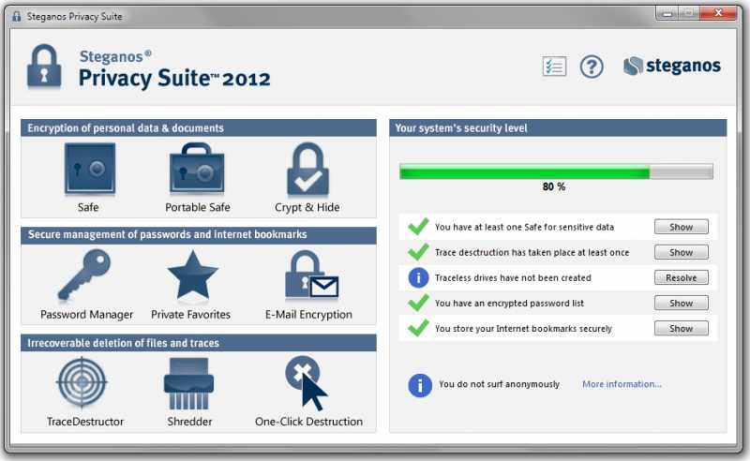Open the Shredder icon

(189, 384)
